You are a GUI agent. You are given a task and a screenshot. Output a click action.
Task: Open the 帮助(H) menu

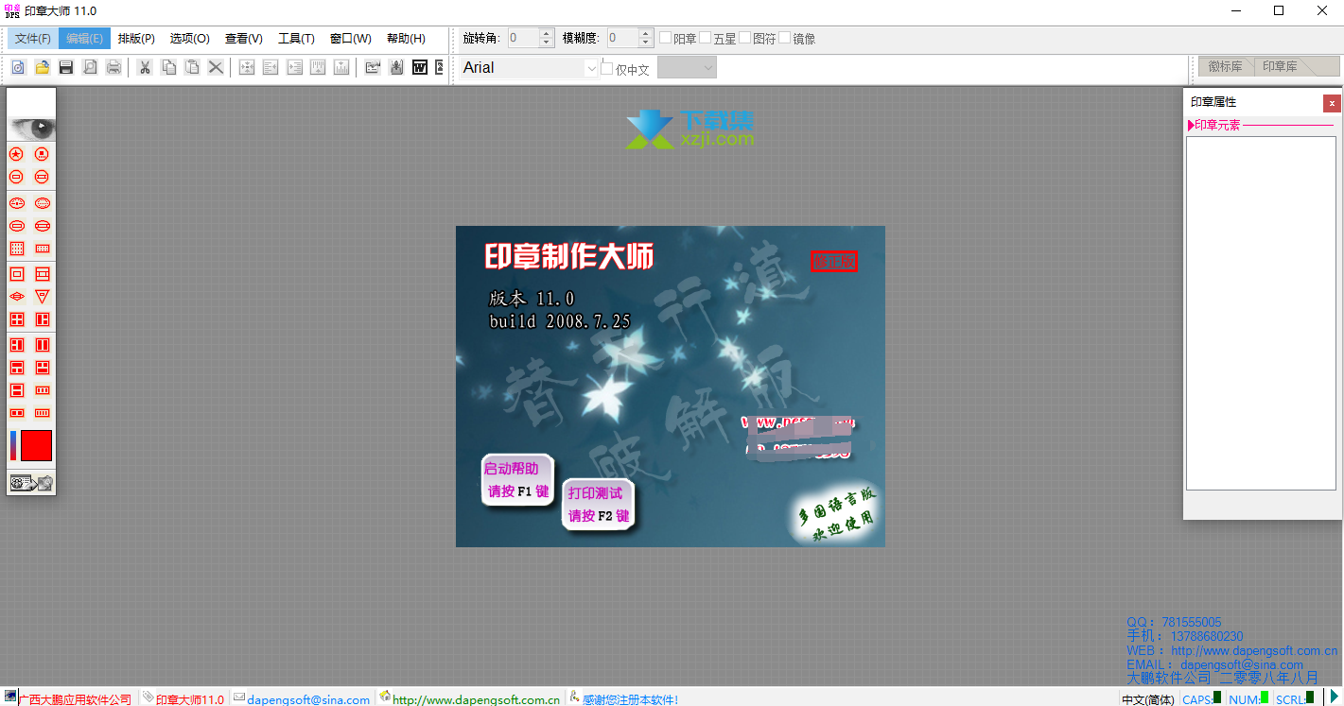pyautogui.click(x=406, y=39)
